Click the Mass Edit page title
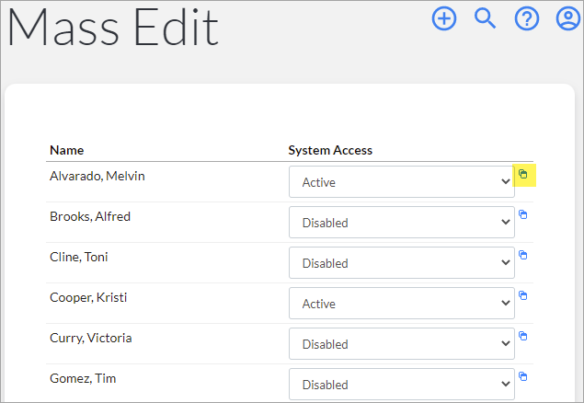584x403 pixels. coord(113,28)
